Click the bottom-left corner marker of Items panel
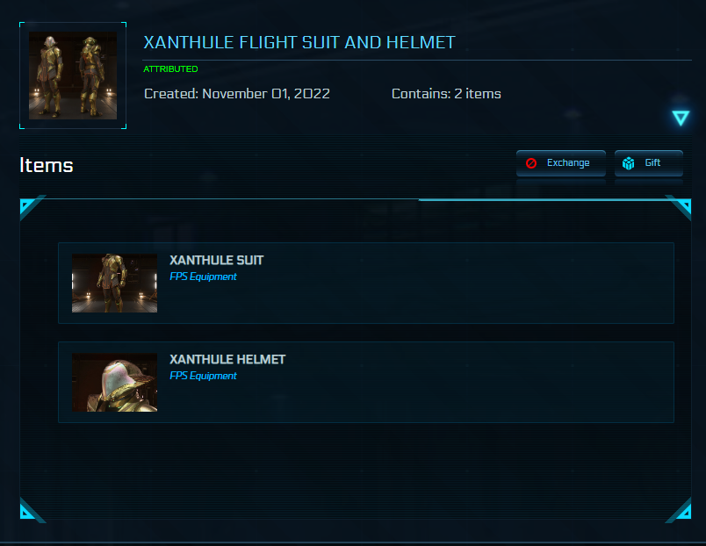The image size is (706, 546). pyautogui.click(x=30, y=510)
